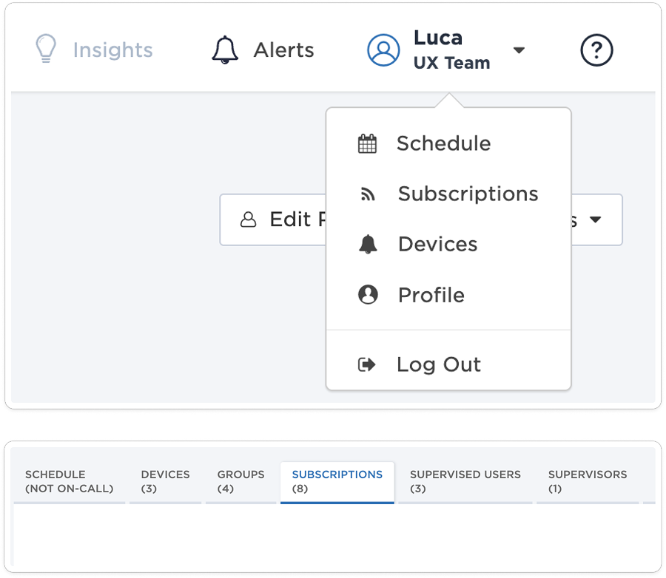The image size is (666, 578).
Task: Click the Insights lightbulb icon
Action: coord(47,50)
